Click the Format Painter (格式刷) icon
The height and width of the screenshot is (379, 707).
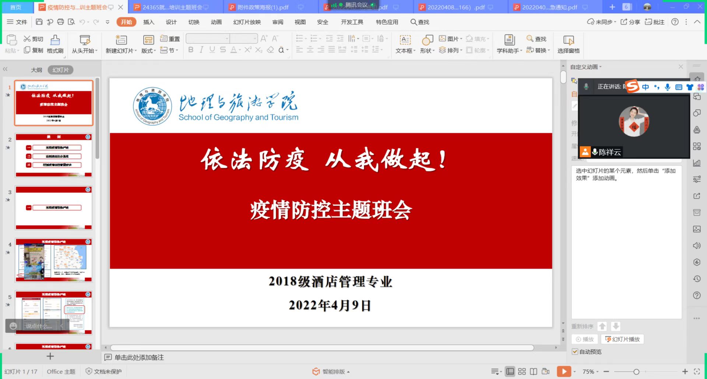tap(55, 40)
